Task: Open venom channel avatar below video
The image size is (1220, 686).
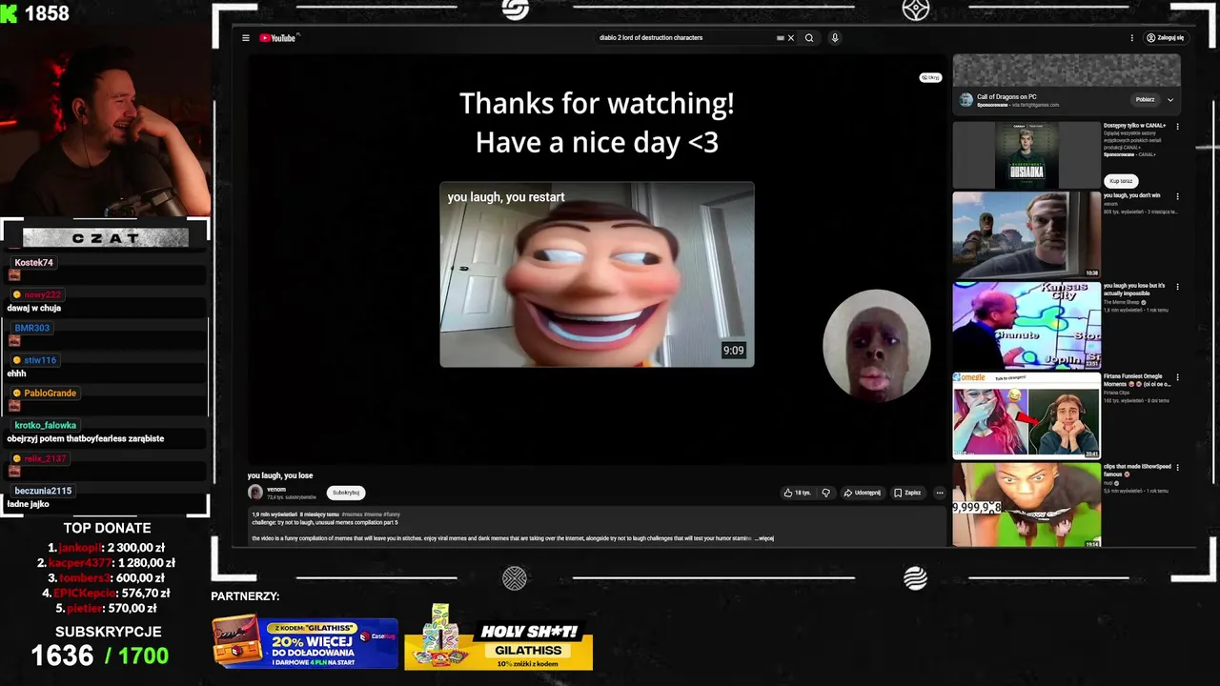Action: (x=254, y=492)
